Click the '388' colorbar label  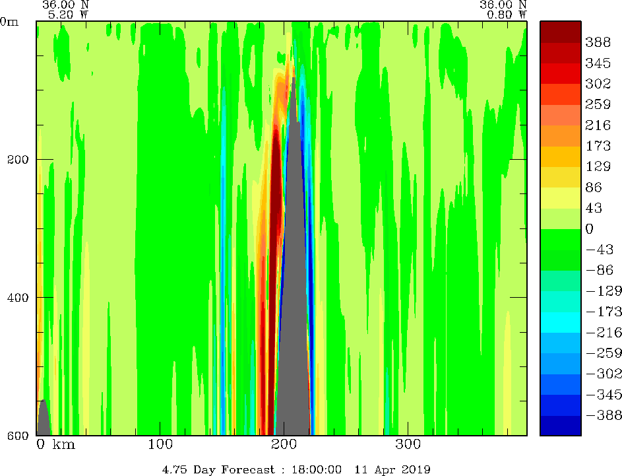click(x=598, y=42)
